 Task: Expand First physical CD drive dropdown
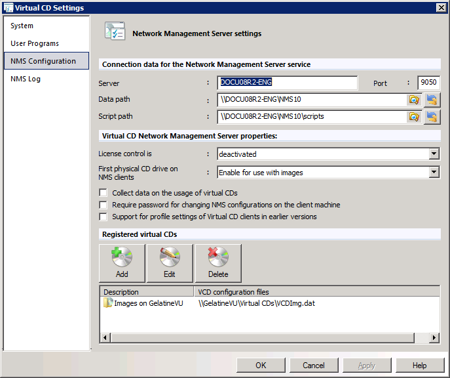[434, 173]
